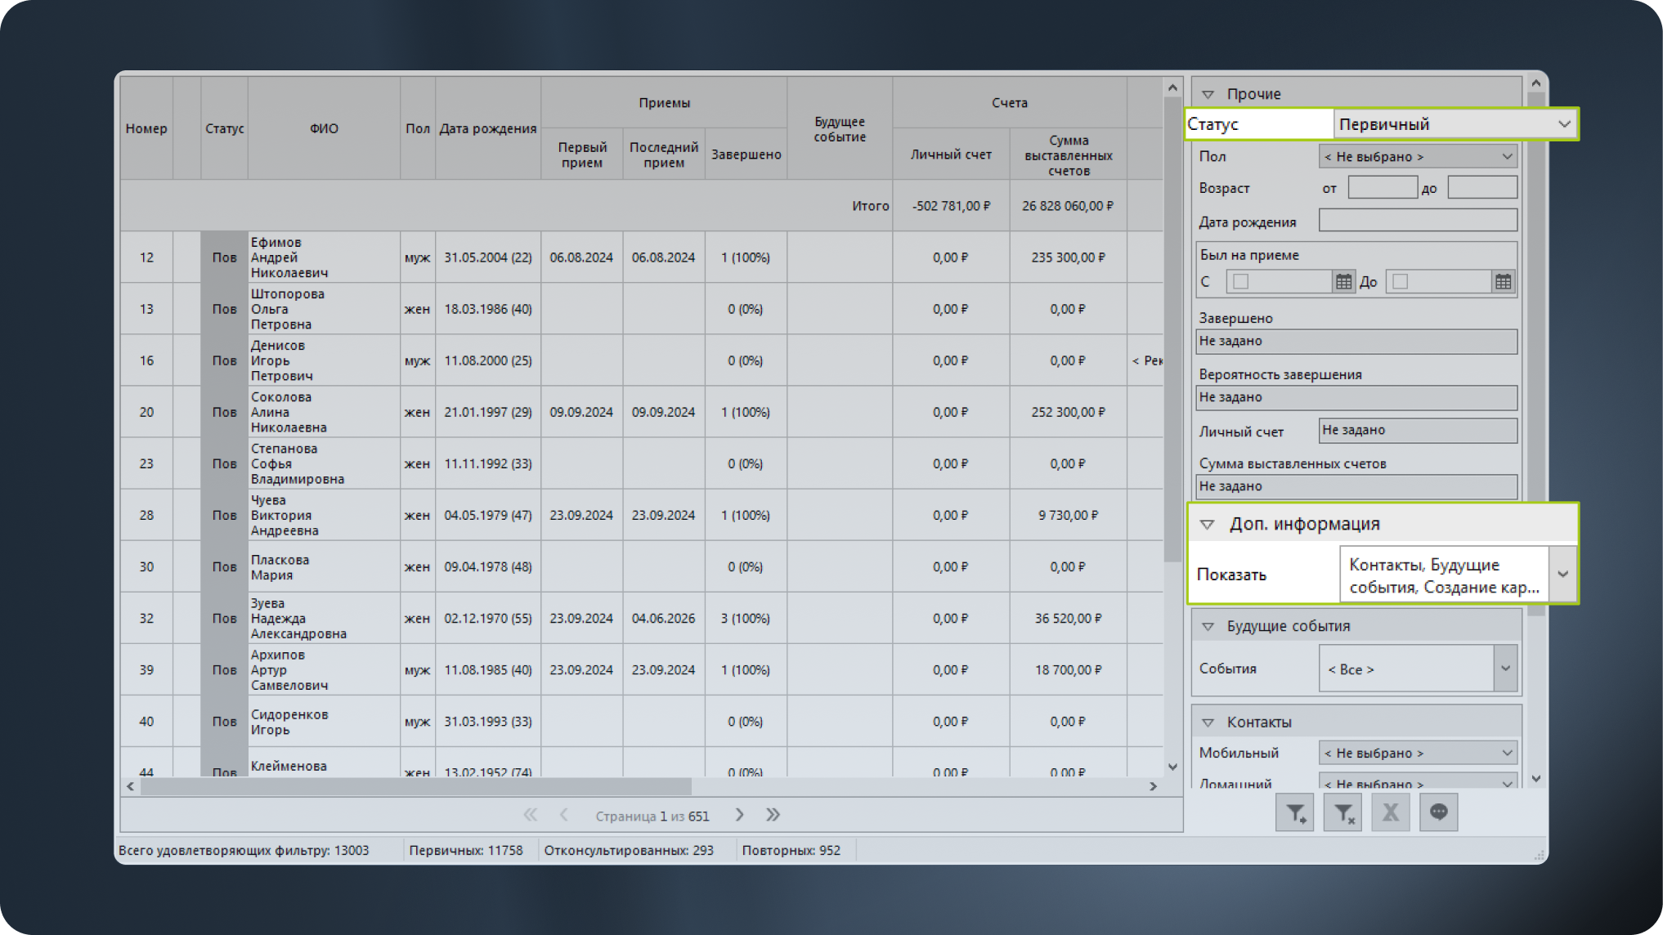Image resolution: width=1663 pixels, height=935 pixels.
Task: Go to next page arrow
Action: pyautogui.click(x=739, y=815)
